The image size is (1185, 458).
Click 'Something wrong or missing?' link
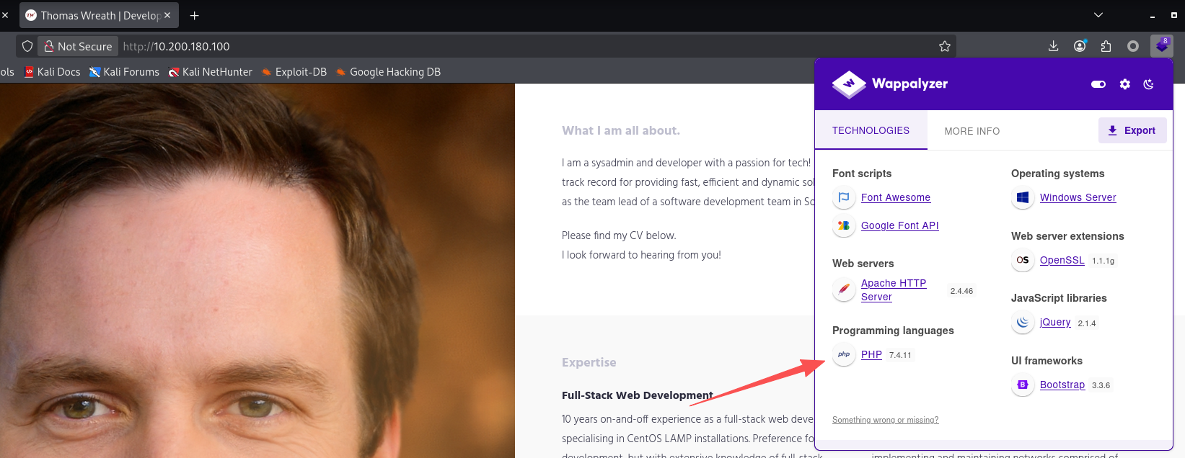coord(885,420)
